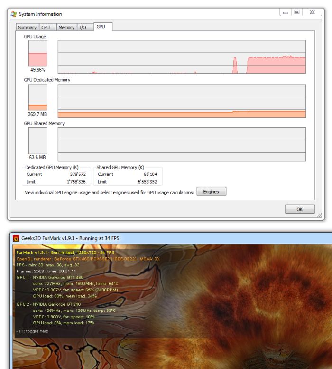This screenshot has height=369, width=332.
Task: Select the 369.7 MB value
Action: pyautogui.click(x=37, y=114)
